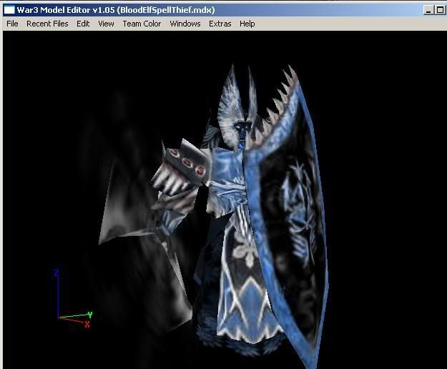Maximize the War3 Model Editor window

(x=440, y=10)
